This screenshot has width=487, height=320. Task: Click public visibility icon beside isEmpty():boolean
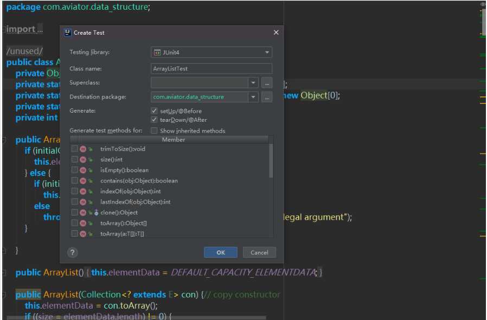91,171
